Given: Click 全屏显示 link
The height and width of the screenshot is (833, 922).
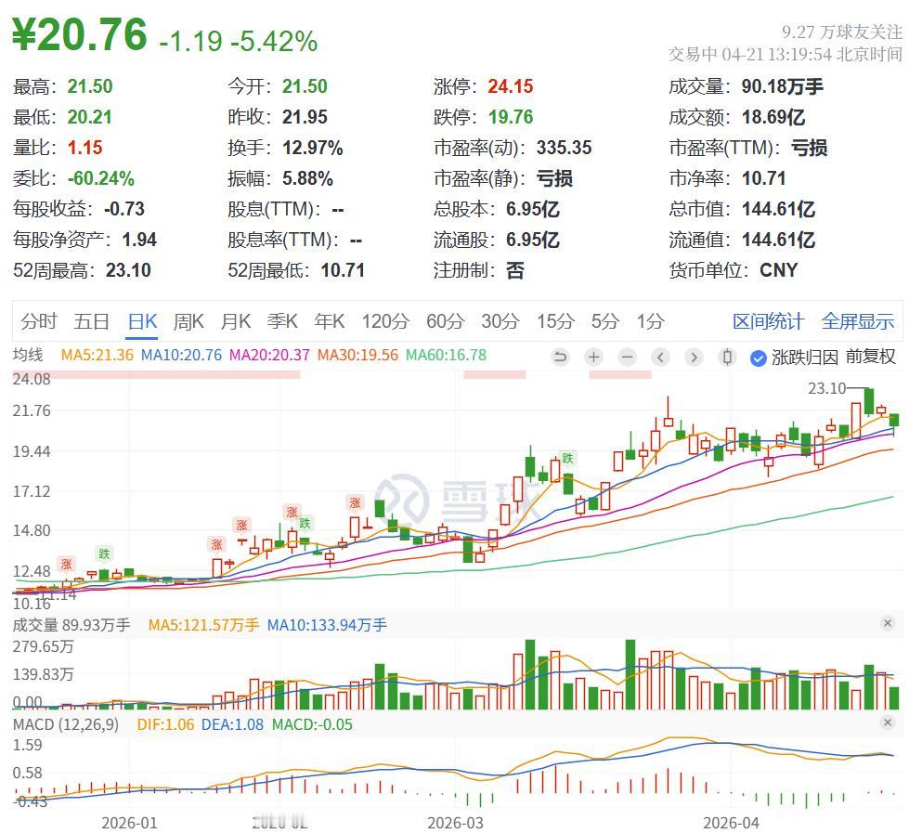Looking at the screenshot, I should (858, 321).
